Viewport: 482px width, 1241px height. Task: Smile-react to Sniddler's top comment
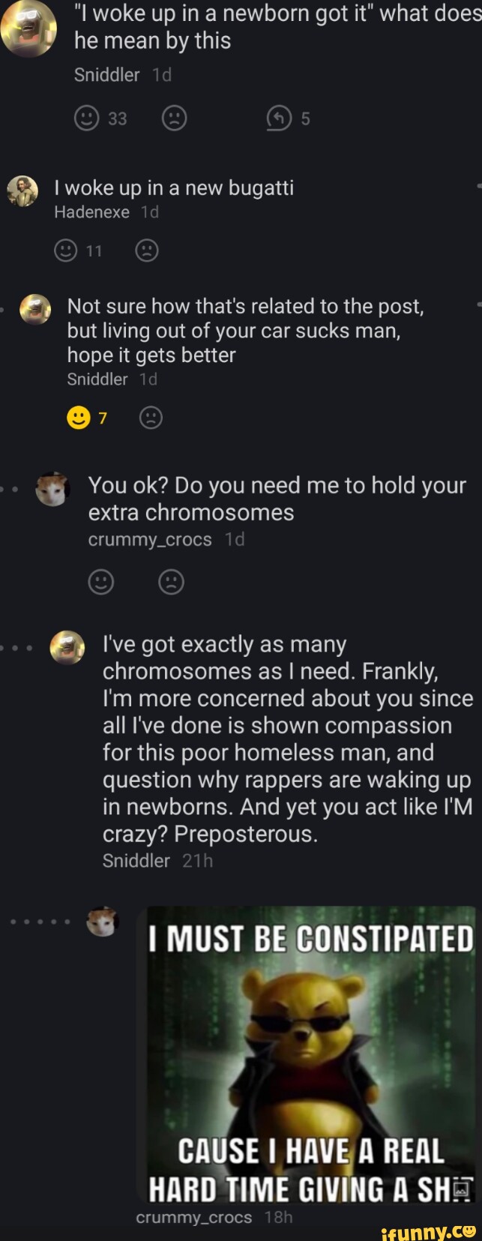(87, 118)
